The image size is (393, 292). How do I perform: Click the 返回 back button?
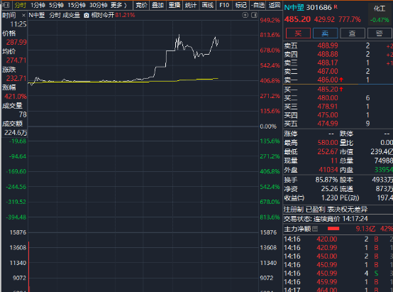click(275, 5)
